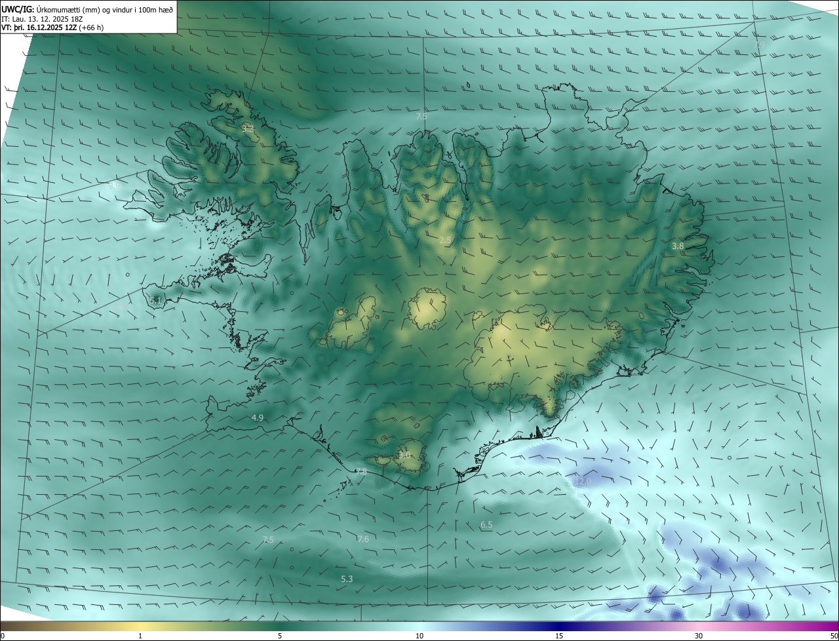Click the 7.6 value in the southwest sea
839x641 pixels.
coord(363,539)
